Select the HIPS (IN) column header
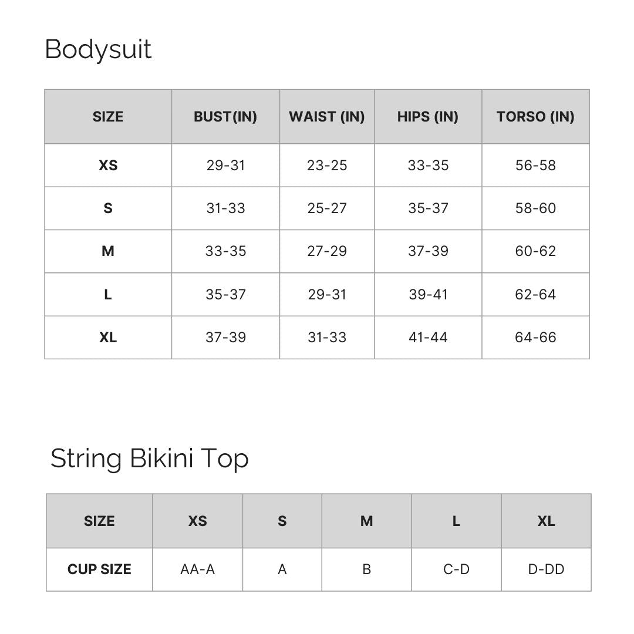This screenshot has height=634, width=634. pos(428,116)
